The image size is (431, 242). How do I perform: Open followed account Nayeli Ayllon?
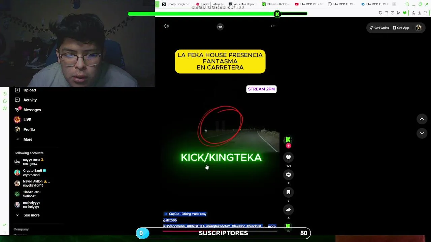33,183
